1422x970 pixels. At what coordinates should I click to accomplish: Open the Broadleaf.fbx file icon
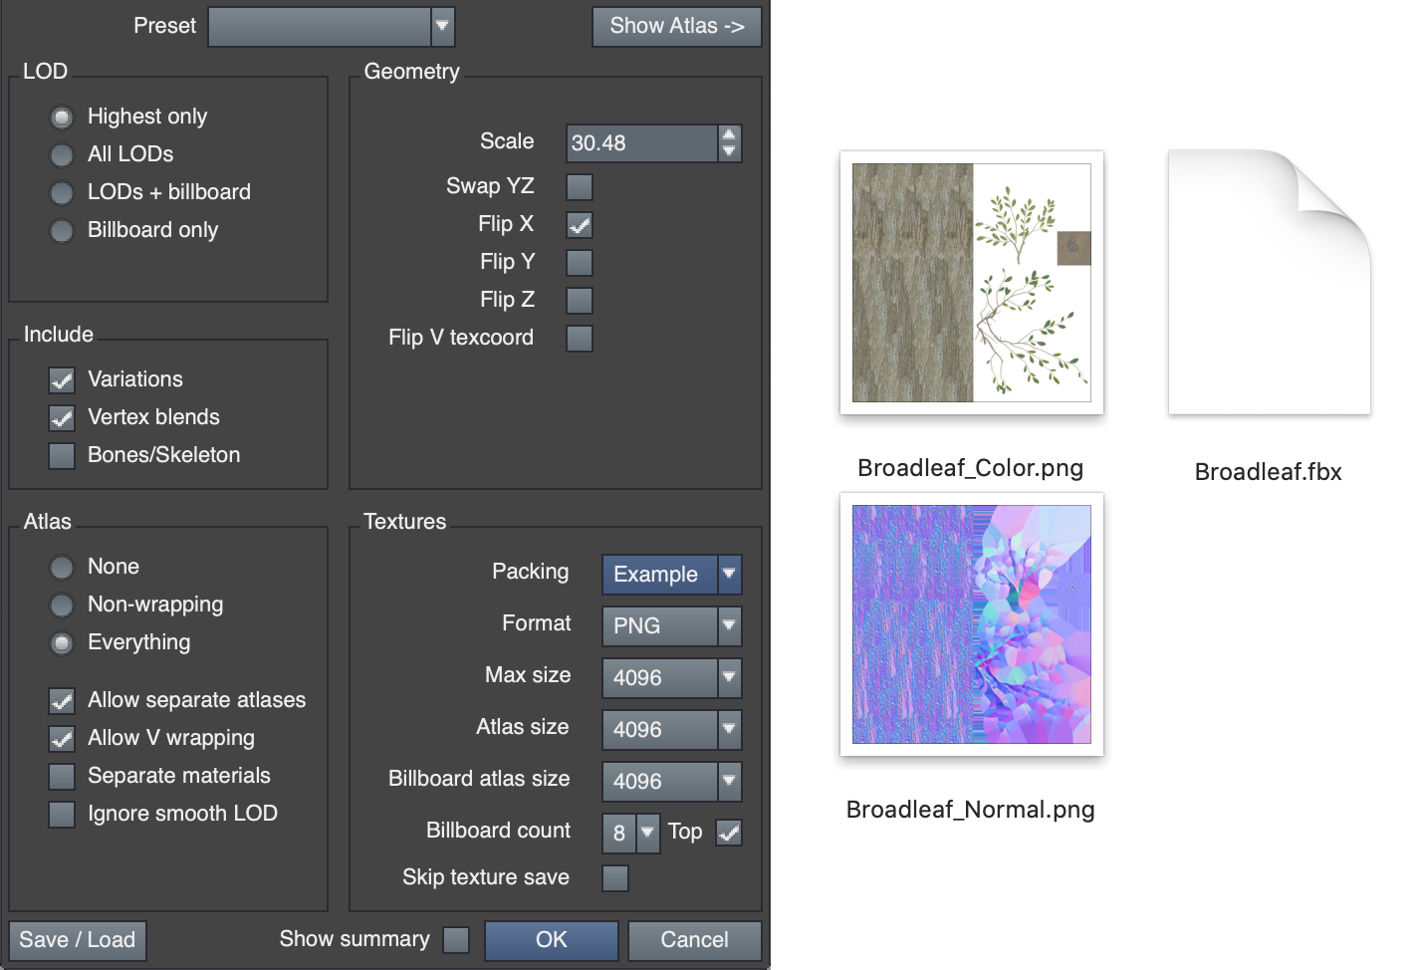pyautogui.click(x=1269, y=282)
